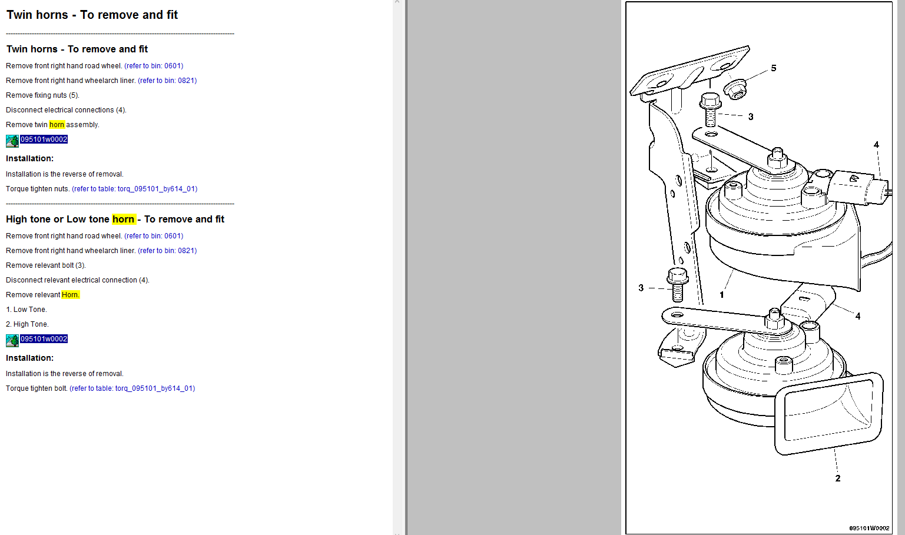This screenshot has width=905, height=535.
Task: Click callout number 2 on the horn diagram
Action: (x=838, y=478)
